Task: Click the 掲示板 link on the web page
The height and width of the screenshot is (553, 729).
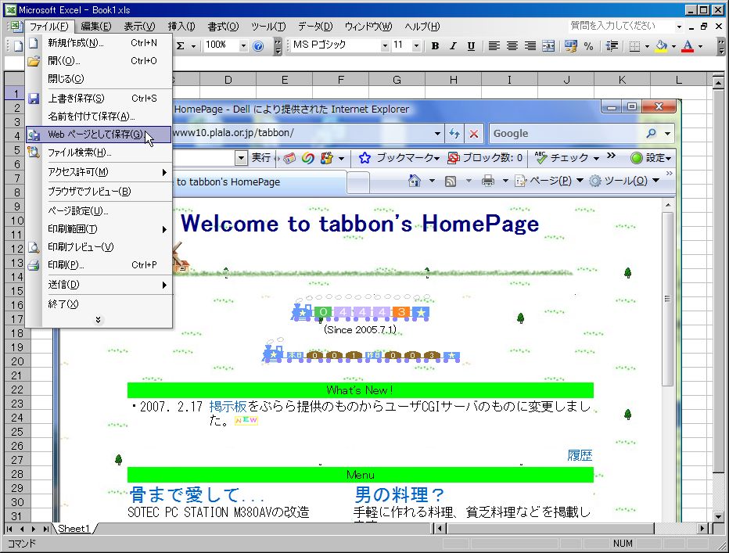Action: 228,407
